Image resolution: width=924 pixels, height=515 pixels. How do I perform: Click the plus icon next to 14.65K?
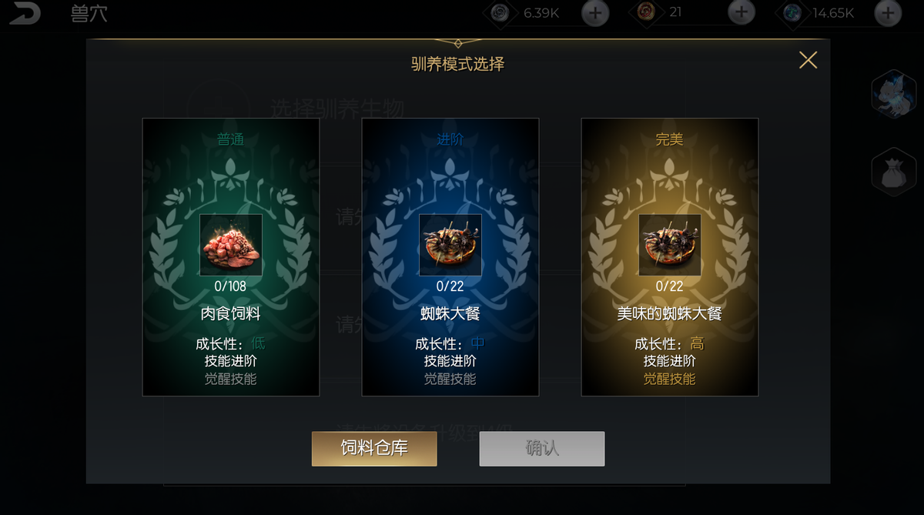(x=888, y=12)
